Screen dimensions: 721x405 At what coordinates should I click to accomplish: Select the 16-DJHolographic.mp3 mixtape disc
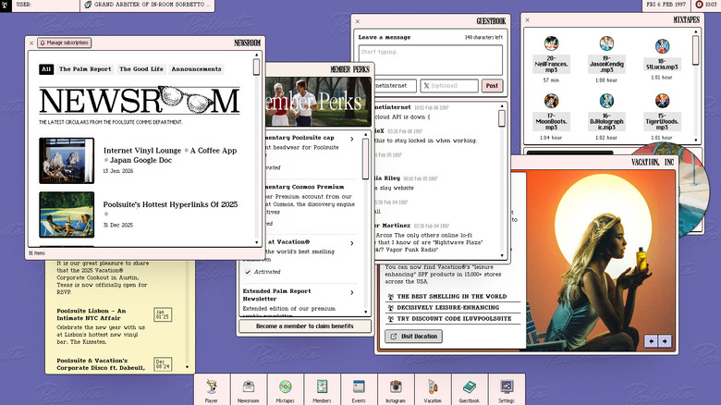coord(606,101)
